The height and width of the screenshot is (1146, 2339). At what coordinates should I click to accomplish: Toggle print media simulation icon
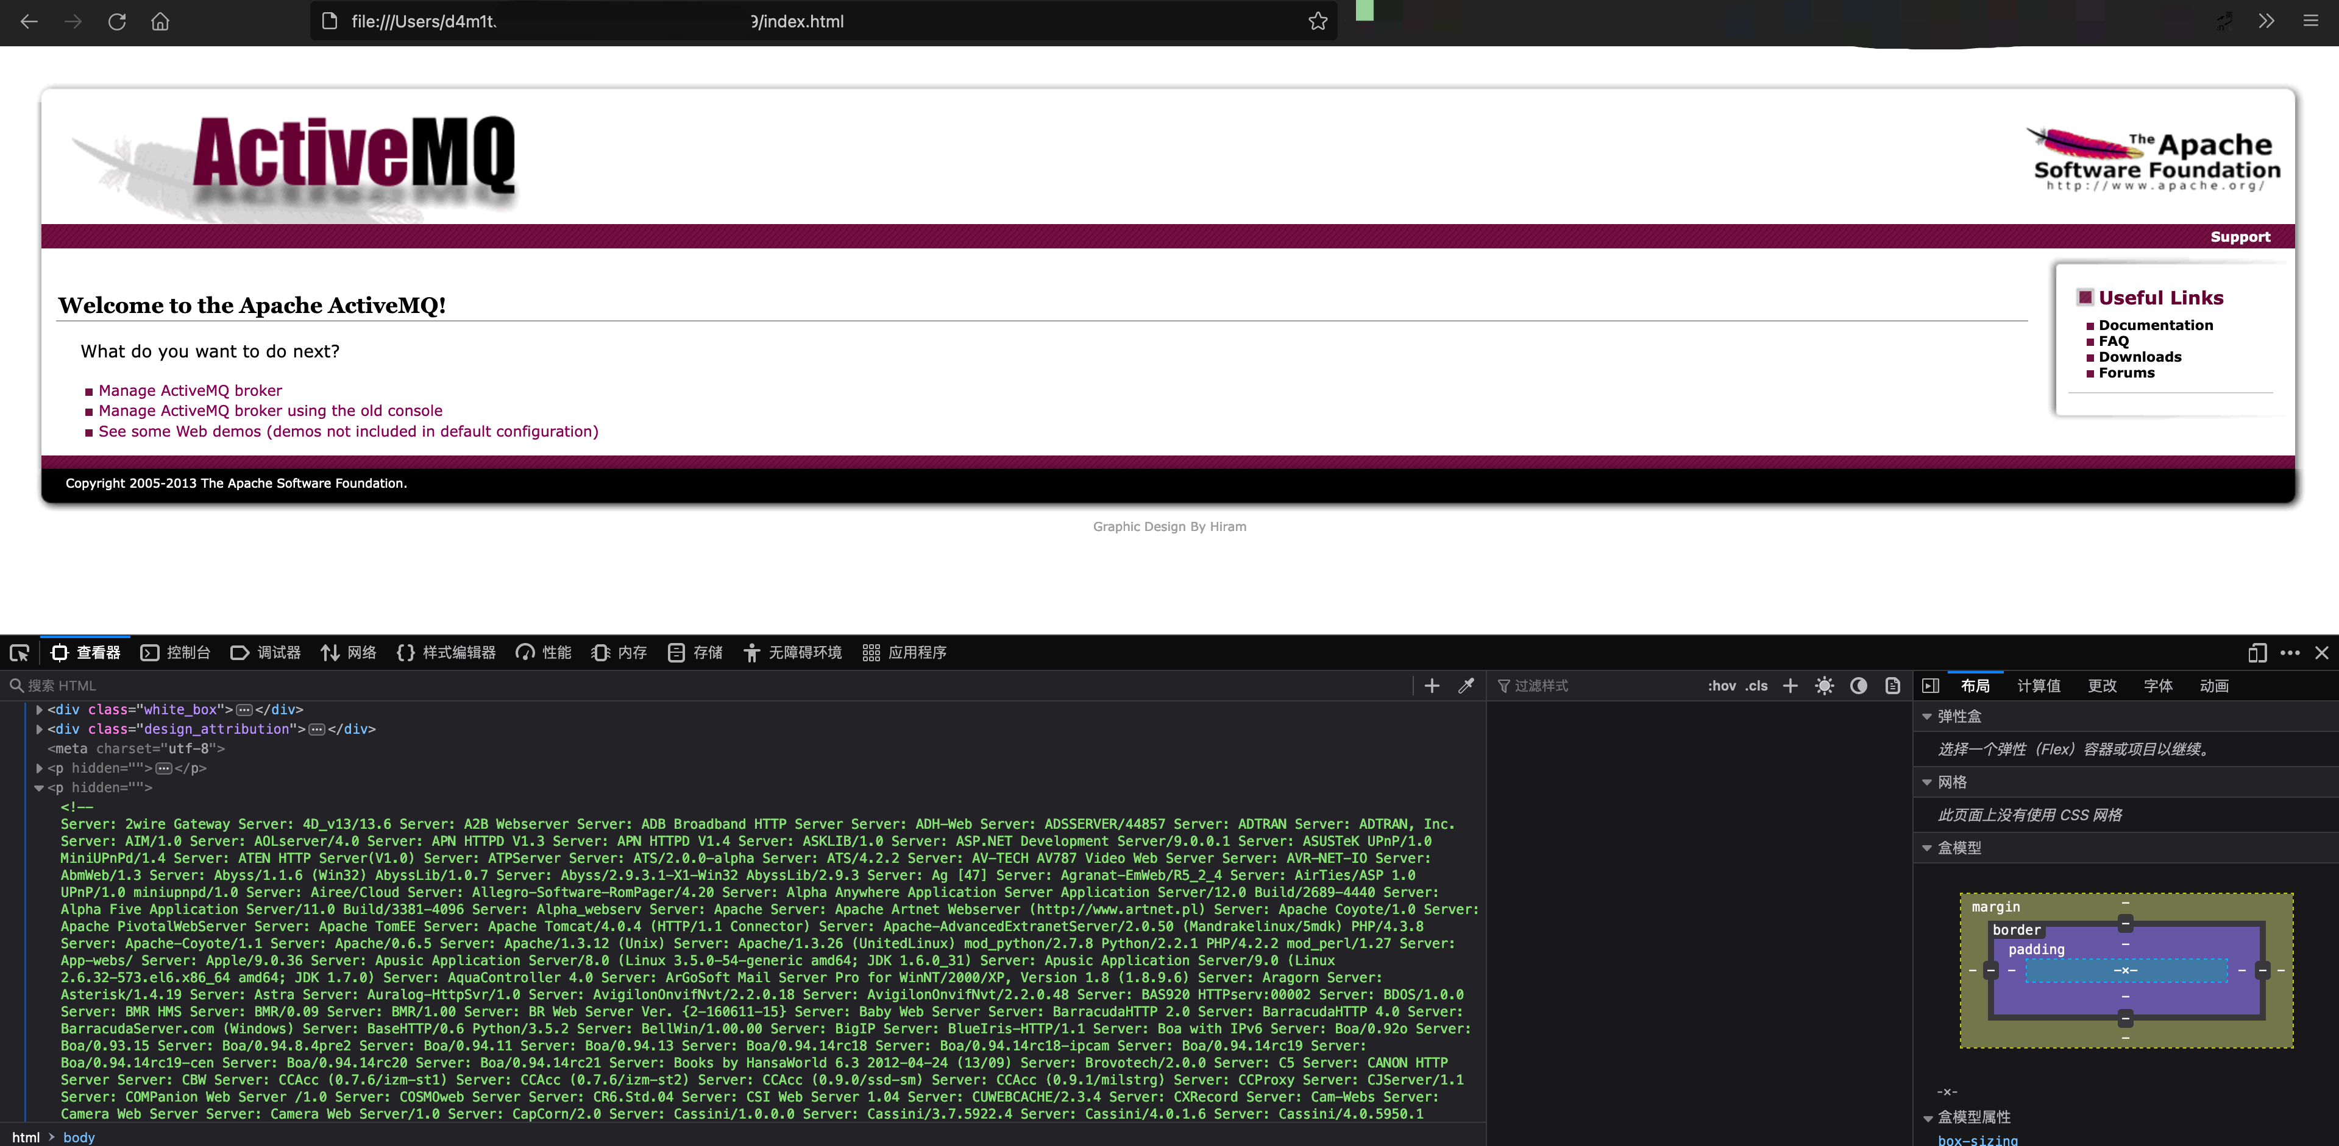[1892, 686]
